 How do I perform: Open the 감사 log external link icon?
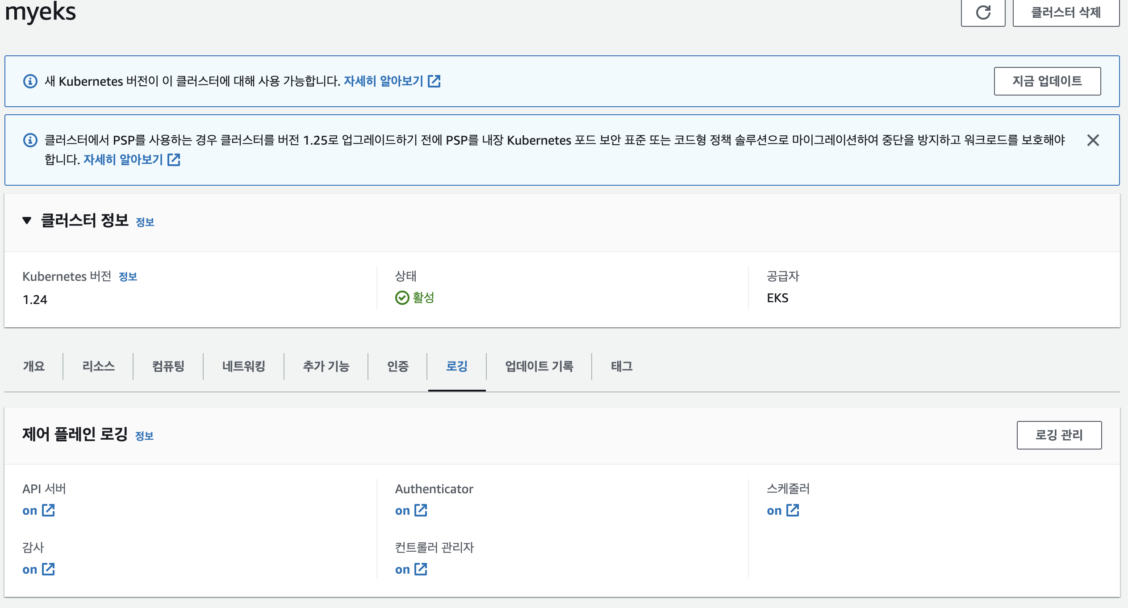click(48, 569)
